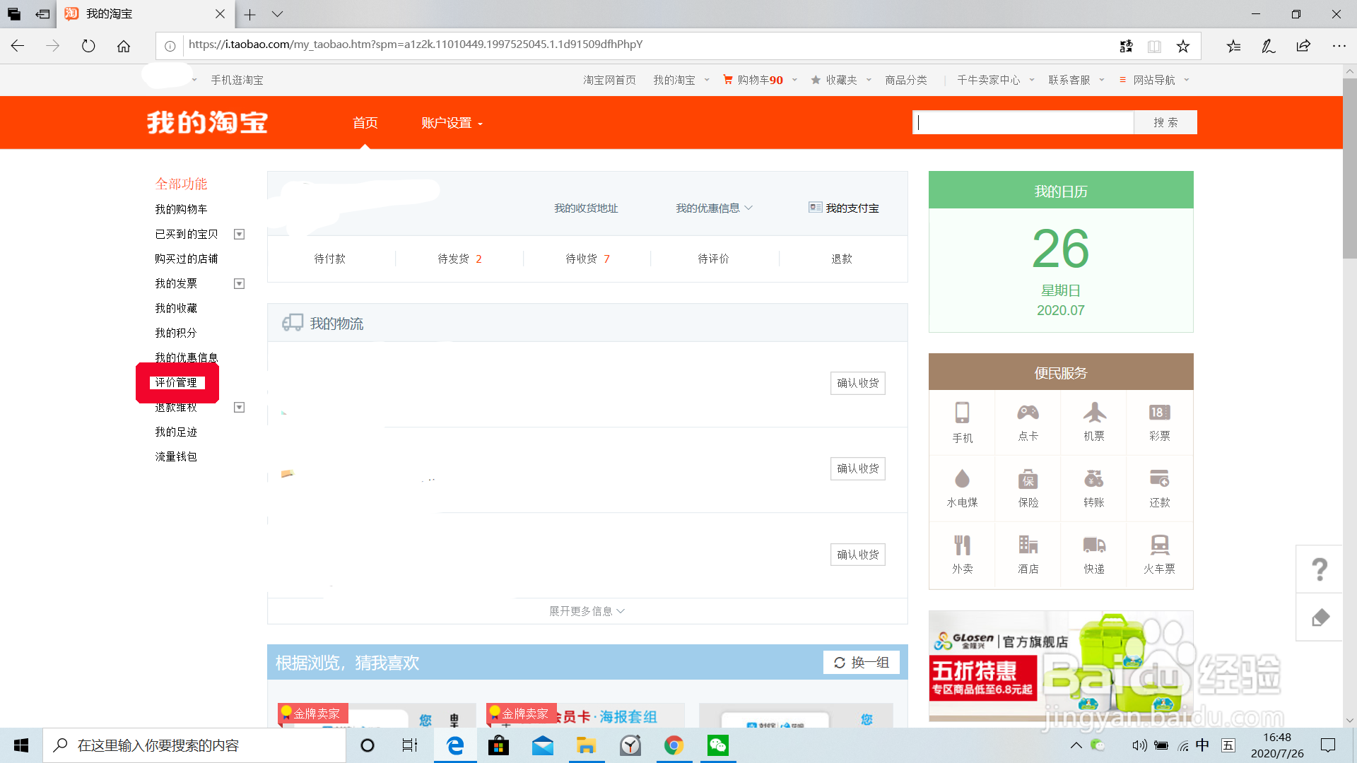Click the 搜索 search button

pos(1165,122)
